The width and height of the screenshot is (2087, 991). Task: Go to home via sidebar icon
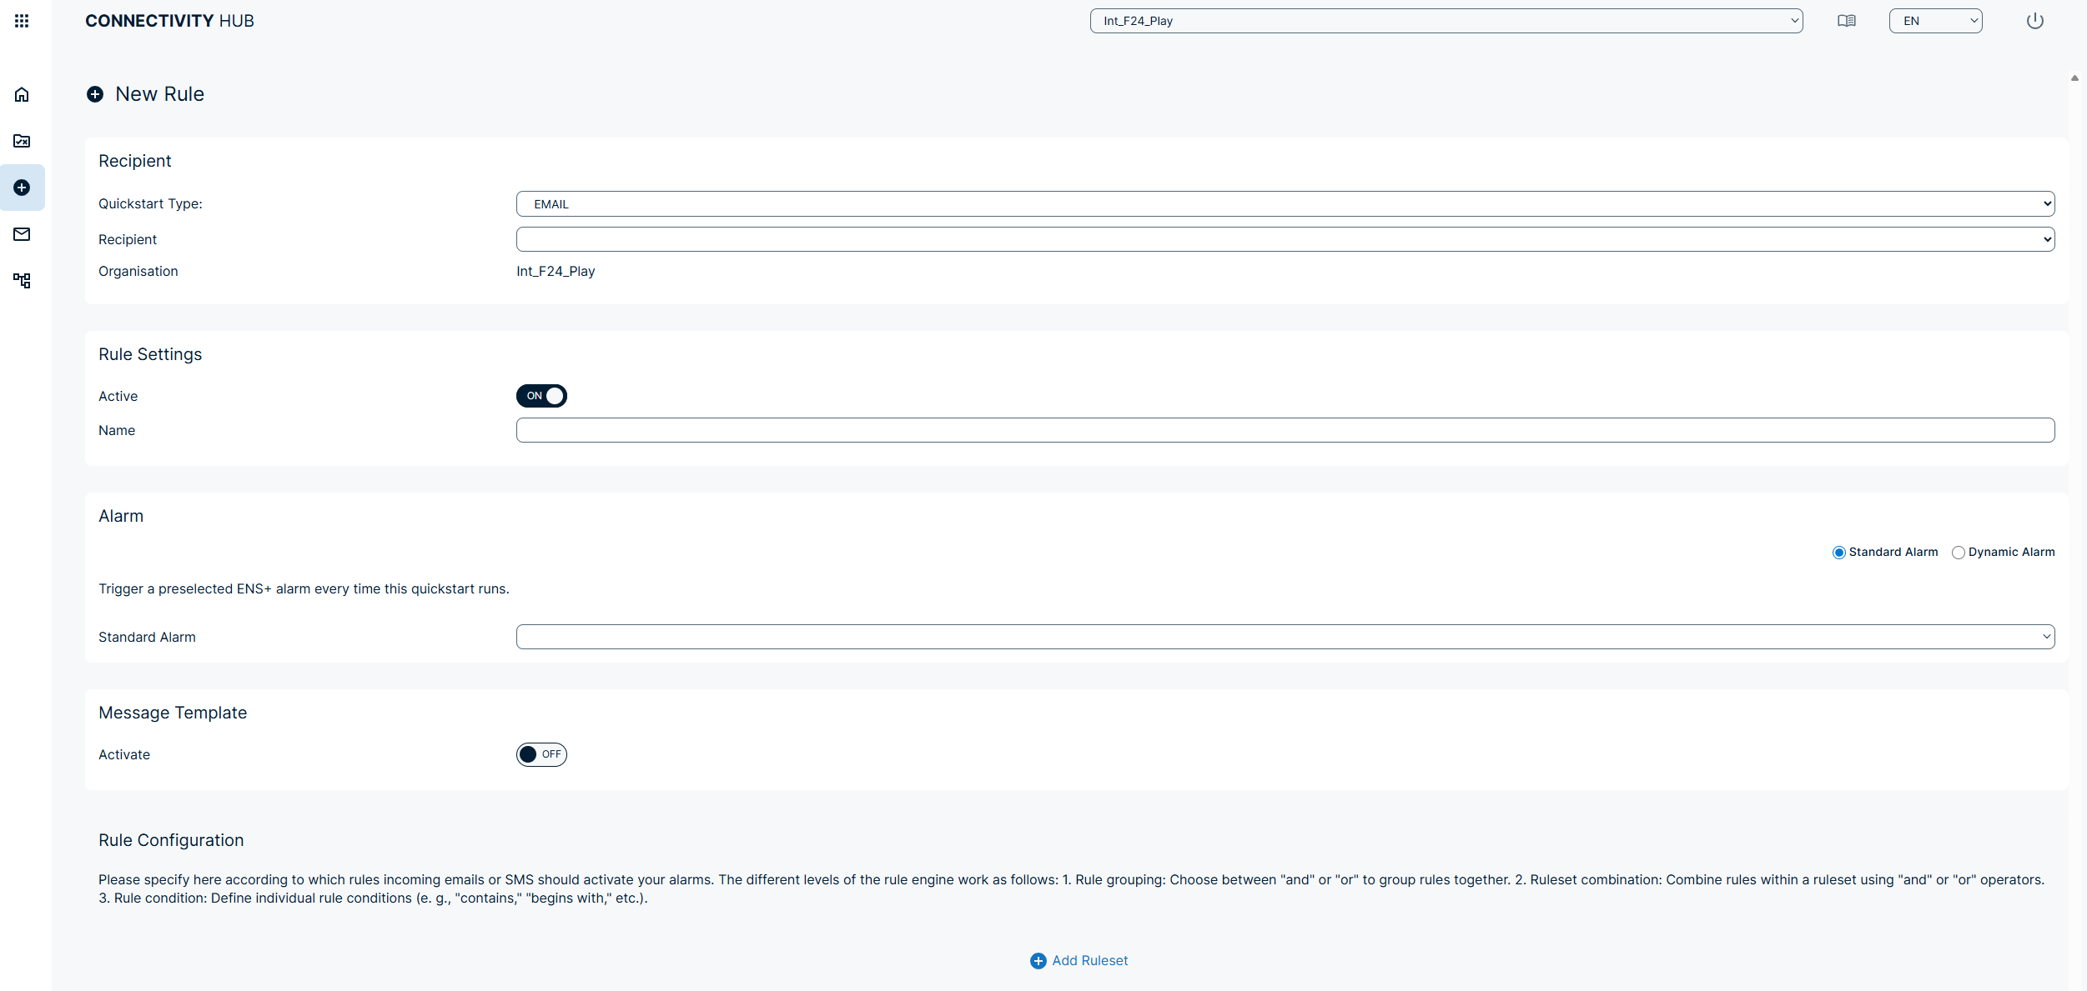click(x=22, y=94)
